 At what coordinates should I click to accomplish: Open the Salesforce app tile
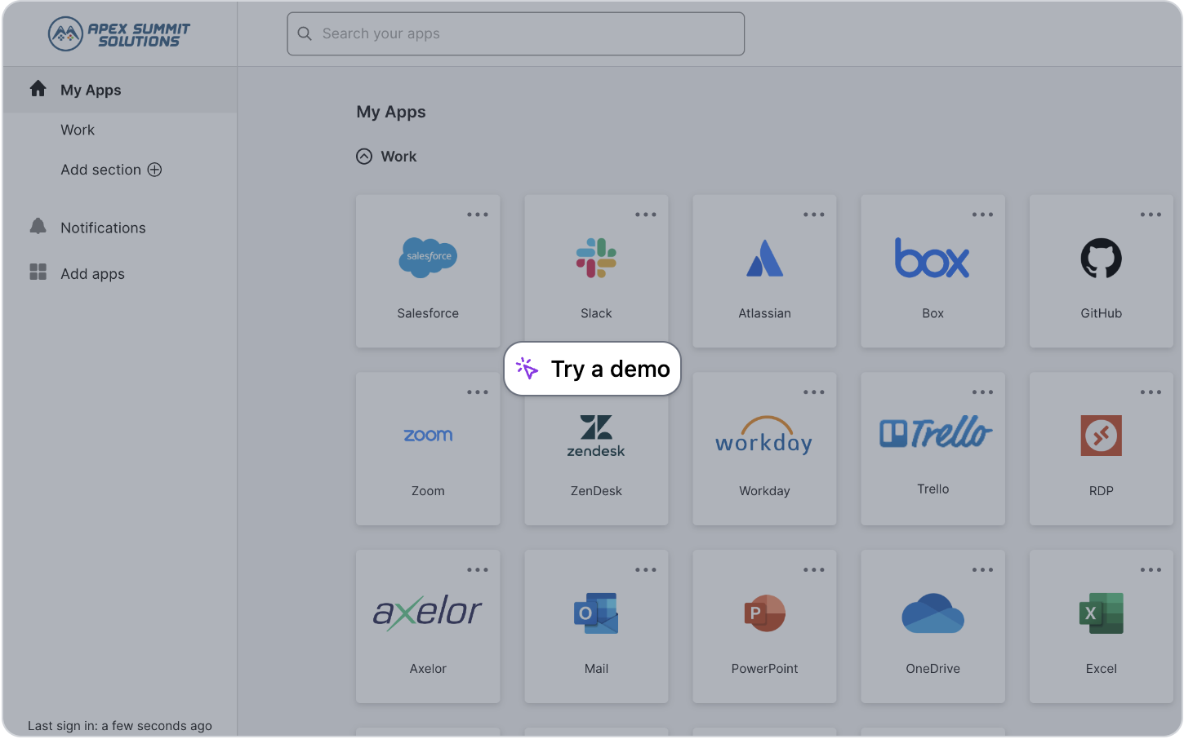click(x=428, y=271)
